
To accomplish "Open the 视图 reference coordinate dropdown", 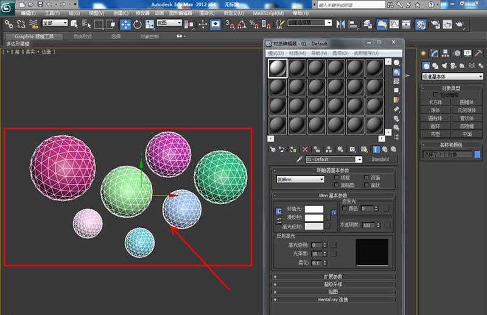I will (x=169, y=23).
